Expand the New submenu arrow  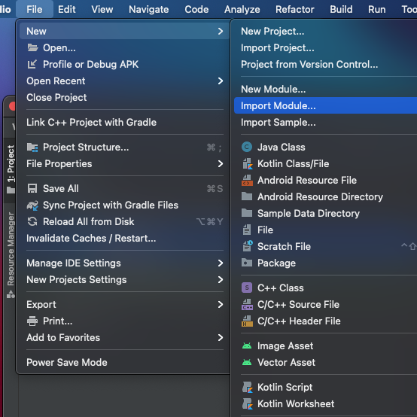[221, 32]
